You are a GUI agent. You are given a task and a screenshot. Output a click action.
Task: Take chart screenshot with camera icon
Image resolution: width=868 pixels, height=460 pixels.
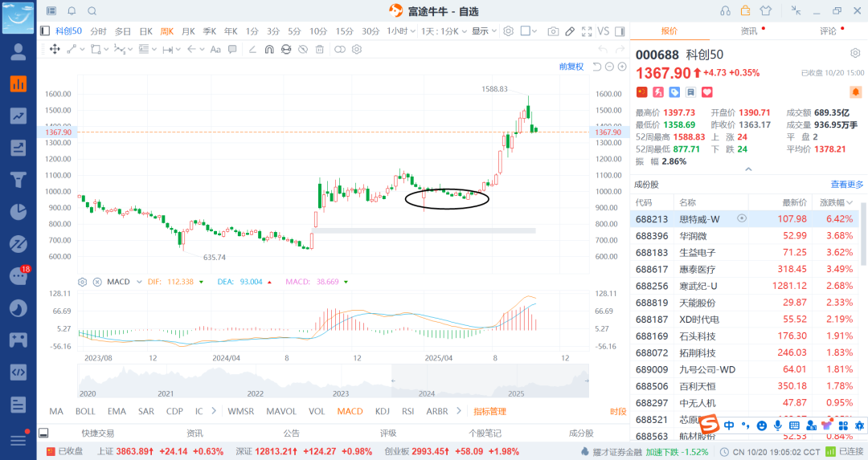coord(553,31)
